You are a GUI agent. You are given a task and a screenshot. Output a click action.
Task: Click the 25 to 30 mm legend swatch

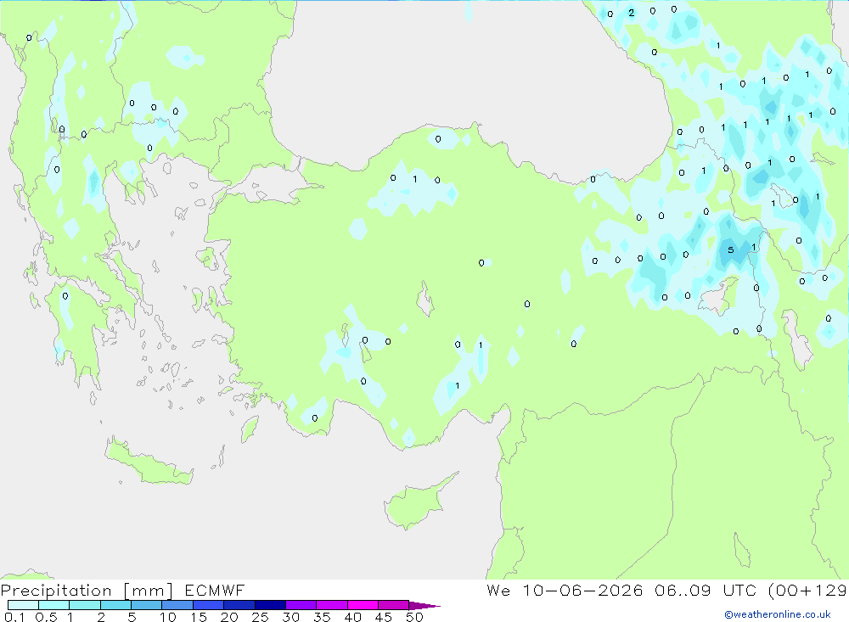pos(270,605)
